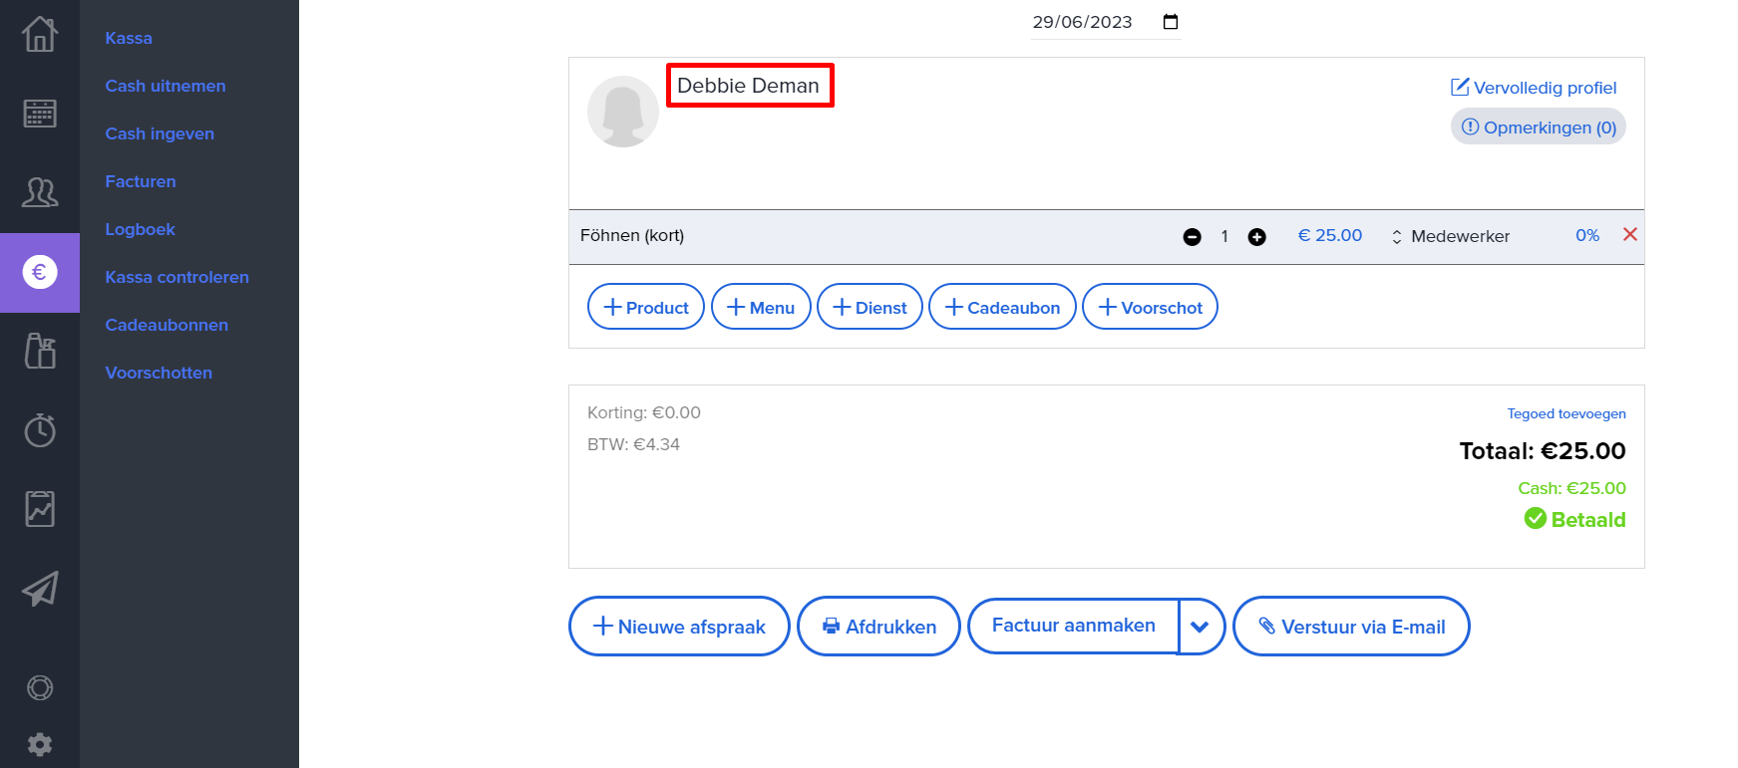Click the Afdrukken print button
Image resolution: width=1738 pixels, height=768 pixels.
click(878, 627)
